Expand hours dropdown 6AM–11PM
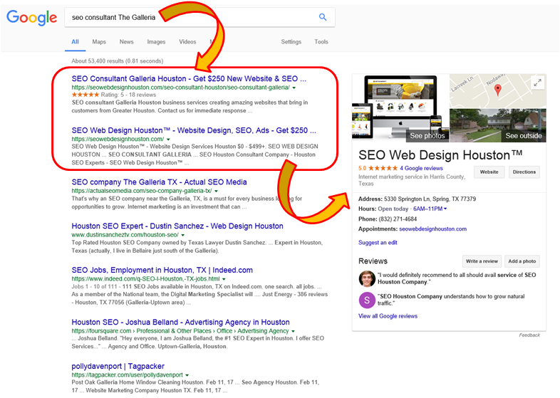 tap(430, 209)
